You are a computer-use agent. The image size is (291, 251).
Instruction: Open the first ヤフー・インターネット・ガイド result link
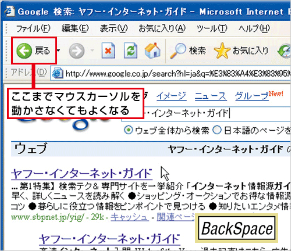click(x=81, y=174)
